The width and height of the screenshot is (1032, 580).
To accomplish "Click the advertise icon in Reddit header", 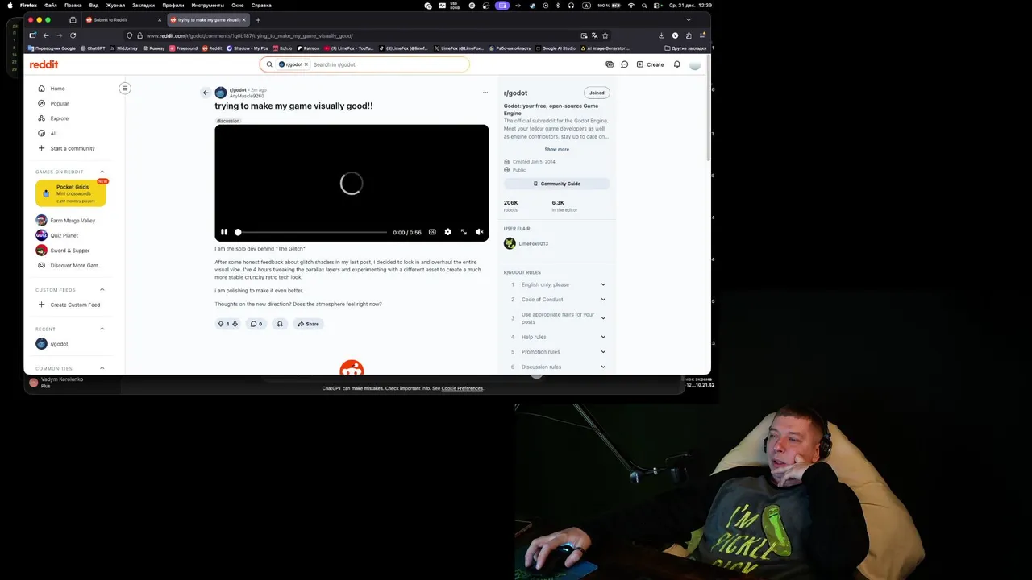I will coord(610,64).
